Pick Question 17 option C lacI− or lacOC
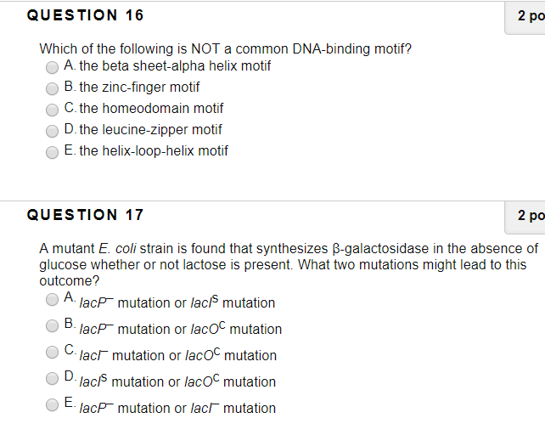 (52, 353)
